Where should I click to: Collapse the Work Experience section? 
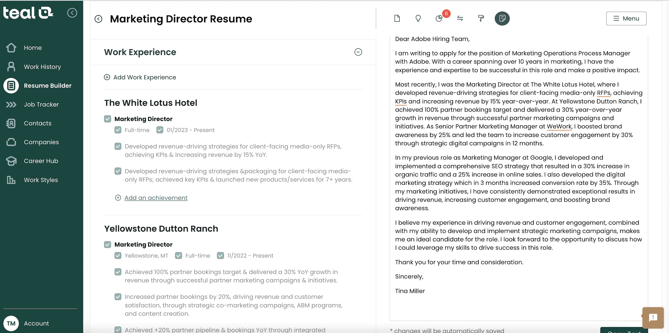coord(358,52)
